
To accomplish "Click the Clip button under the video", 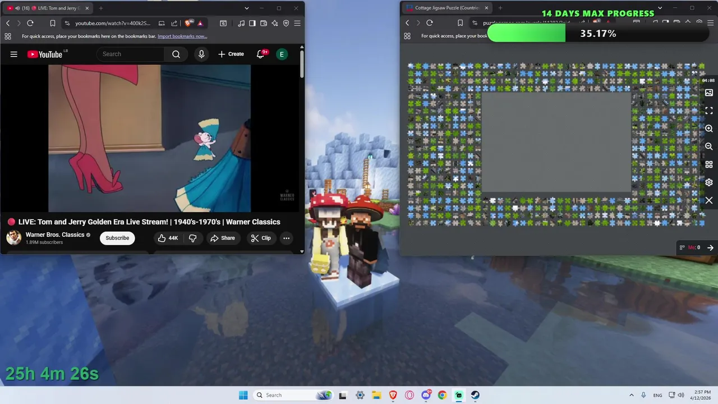I will pyautogui.click(x=261, y=238).
